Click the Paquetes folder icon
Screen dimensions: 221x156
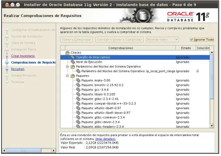tap(73, 76)
